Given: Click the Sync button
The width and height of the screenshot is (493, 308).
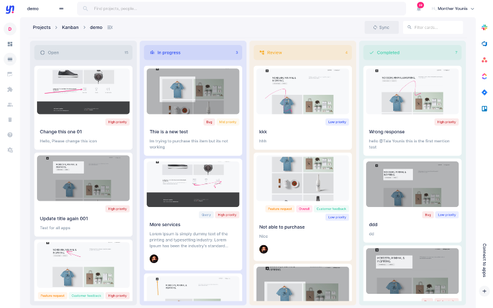Looking at the screenshot, I should pyautogui.click(x=381, y=27).
